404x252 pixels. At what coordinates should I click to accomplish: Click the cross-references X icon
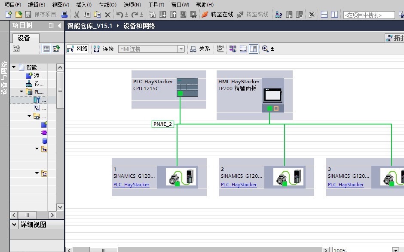[312, 15]
